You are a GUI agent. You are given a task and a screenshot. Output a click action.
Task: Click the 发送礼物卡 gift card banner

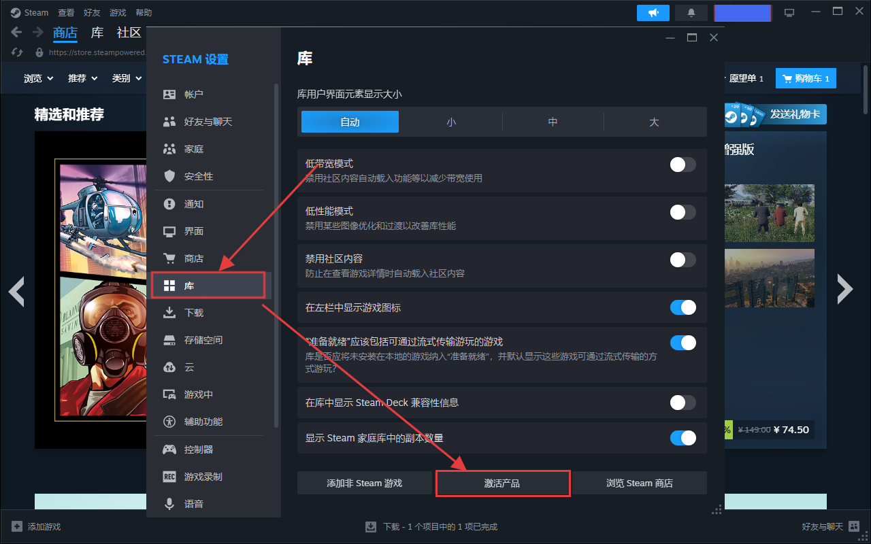coord(776,114)
